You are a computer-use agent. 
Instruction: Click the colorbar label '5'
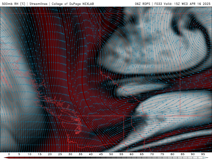pyautogui.click(x=19, y=154)
